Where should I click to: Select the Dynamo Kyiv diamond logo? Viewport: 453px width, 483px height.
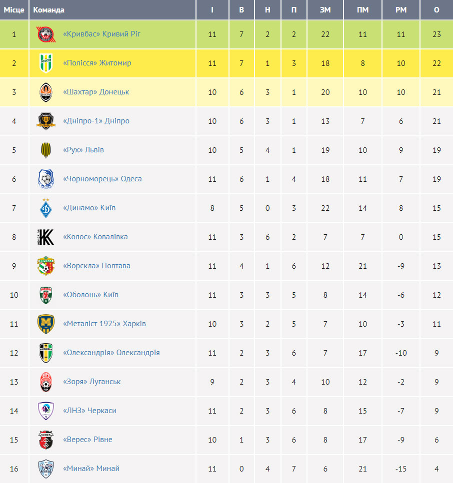click(46, 208)
